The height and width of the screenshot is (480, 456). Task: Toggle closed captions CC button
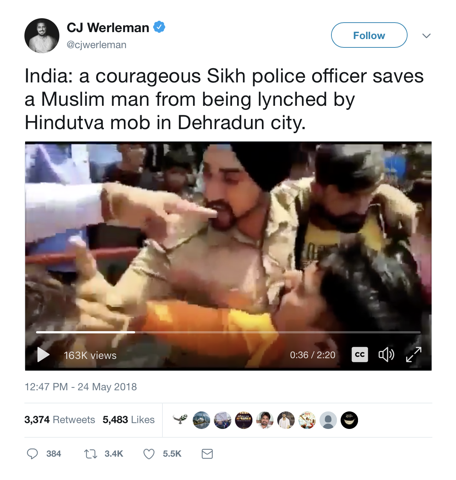pos(360,355)
